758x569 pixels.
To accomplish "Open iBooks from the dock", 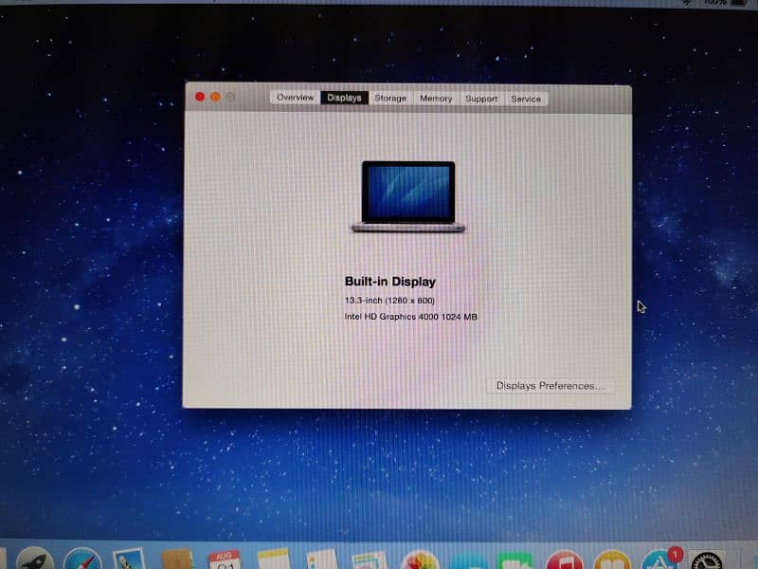I will [x=611, y=560].
